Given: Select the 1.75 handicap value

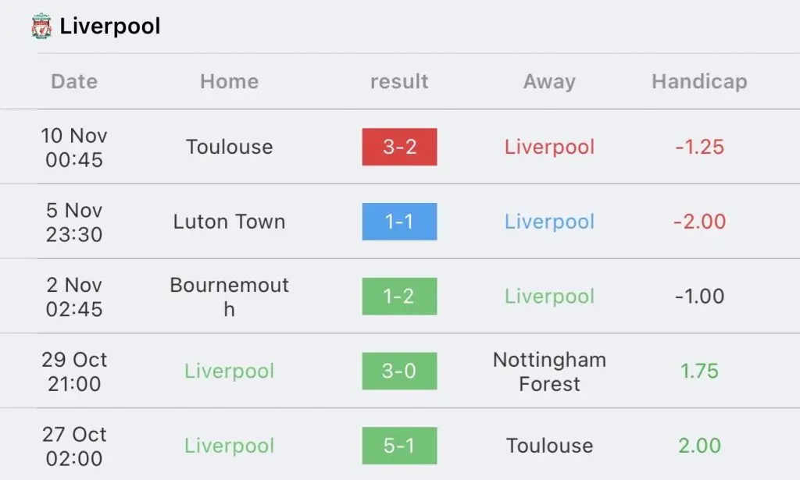Looking at the screenshot, I should [x=699, y=371].
